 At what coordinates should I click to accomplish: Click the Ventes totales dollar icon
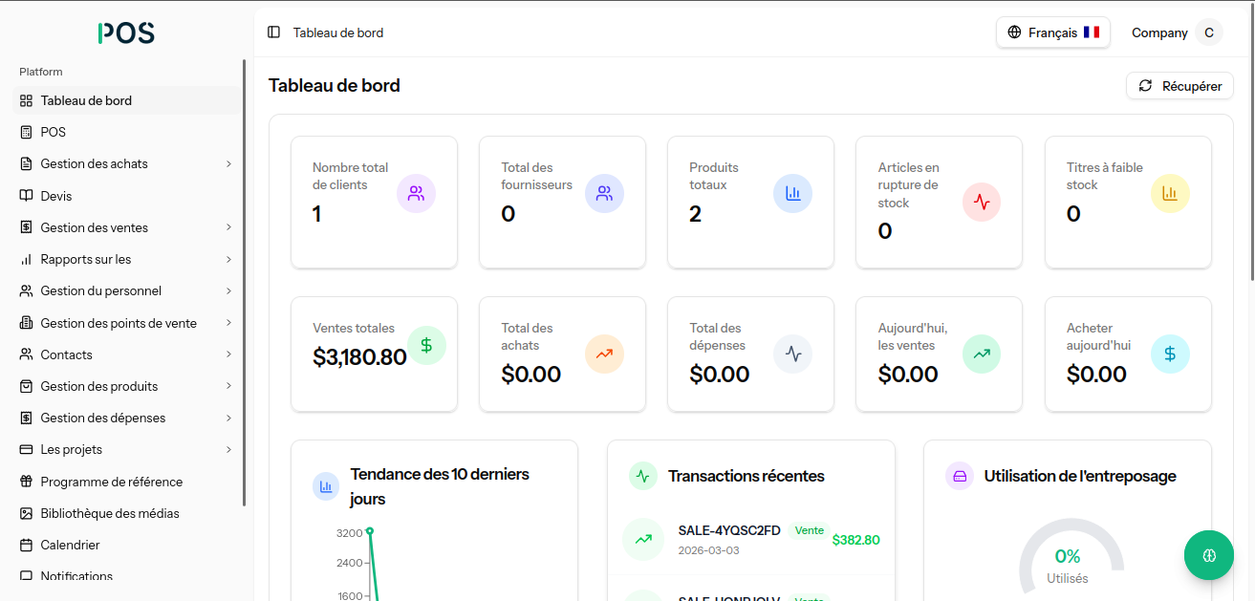tap(426, 346)
